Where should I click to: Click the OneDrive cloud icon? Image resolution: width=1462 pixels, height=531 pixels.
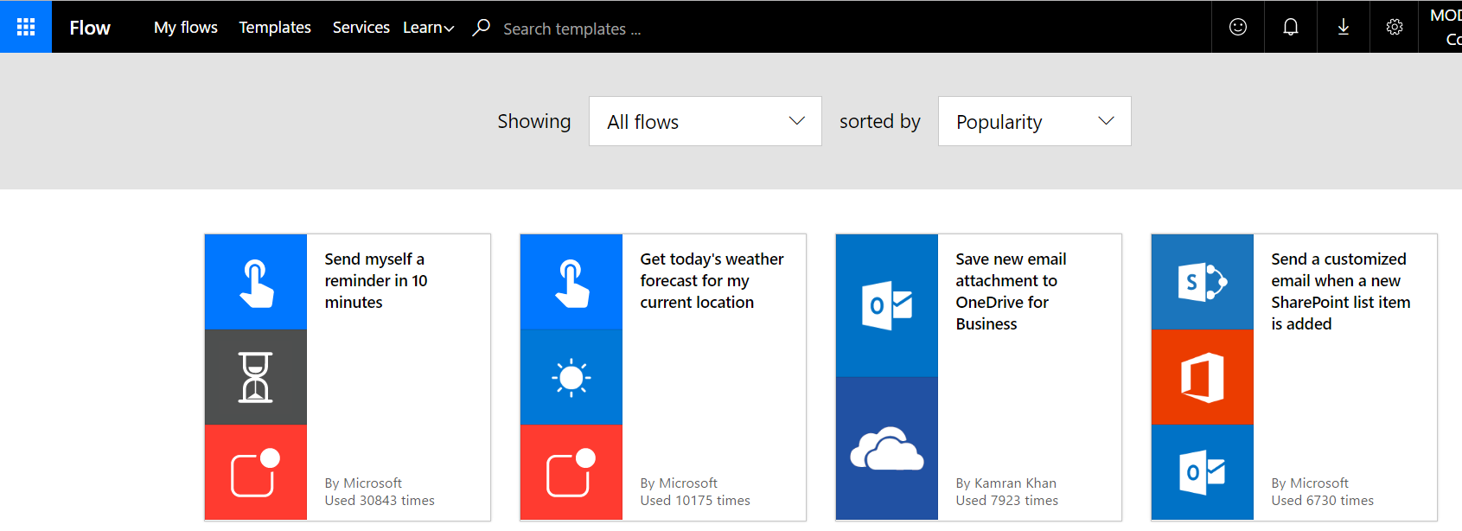887,448
